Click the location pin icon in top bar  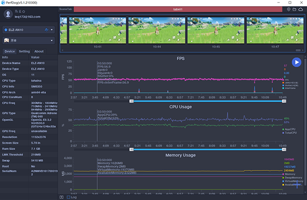pyautogui.click(x=289, y=9)
